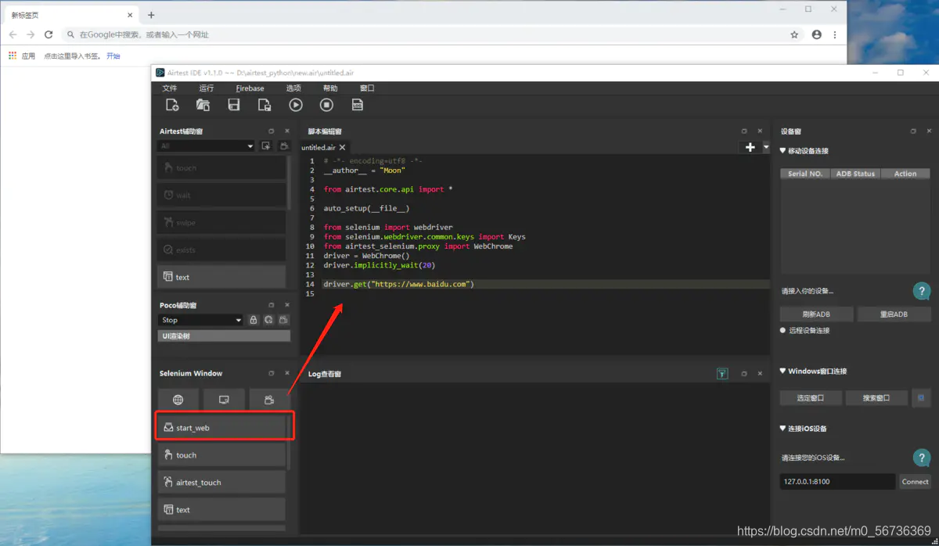Click the text button in Selenium Window
The image size is (939, 546).
pyautogui.click(x=221, y=509)
